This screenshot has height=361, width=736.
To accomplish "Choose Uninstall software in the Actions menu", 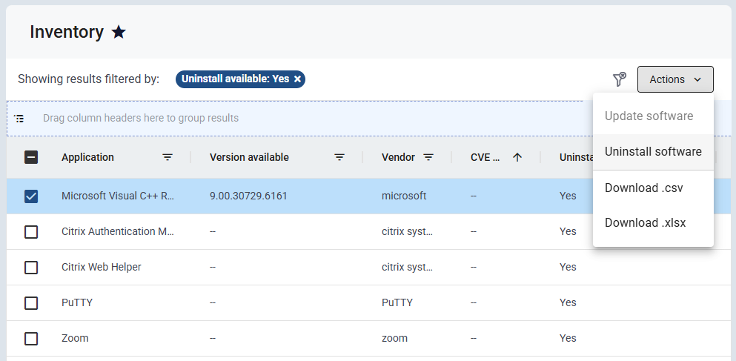I will pos(653,152).
